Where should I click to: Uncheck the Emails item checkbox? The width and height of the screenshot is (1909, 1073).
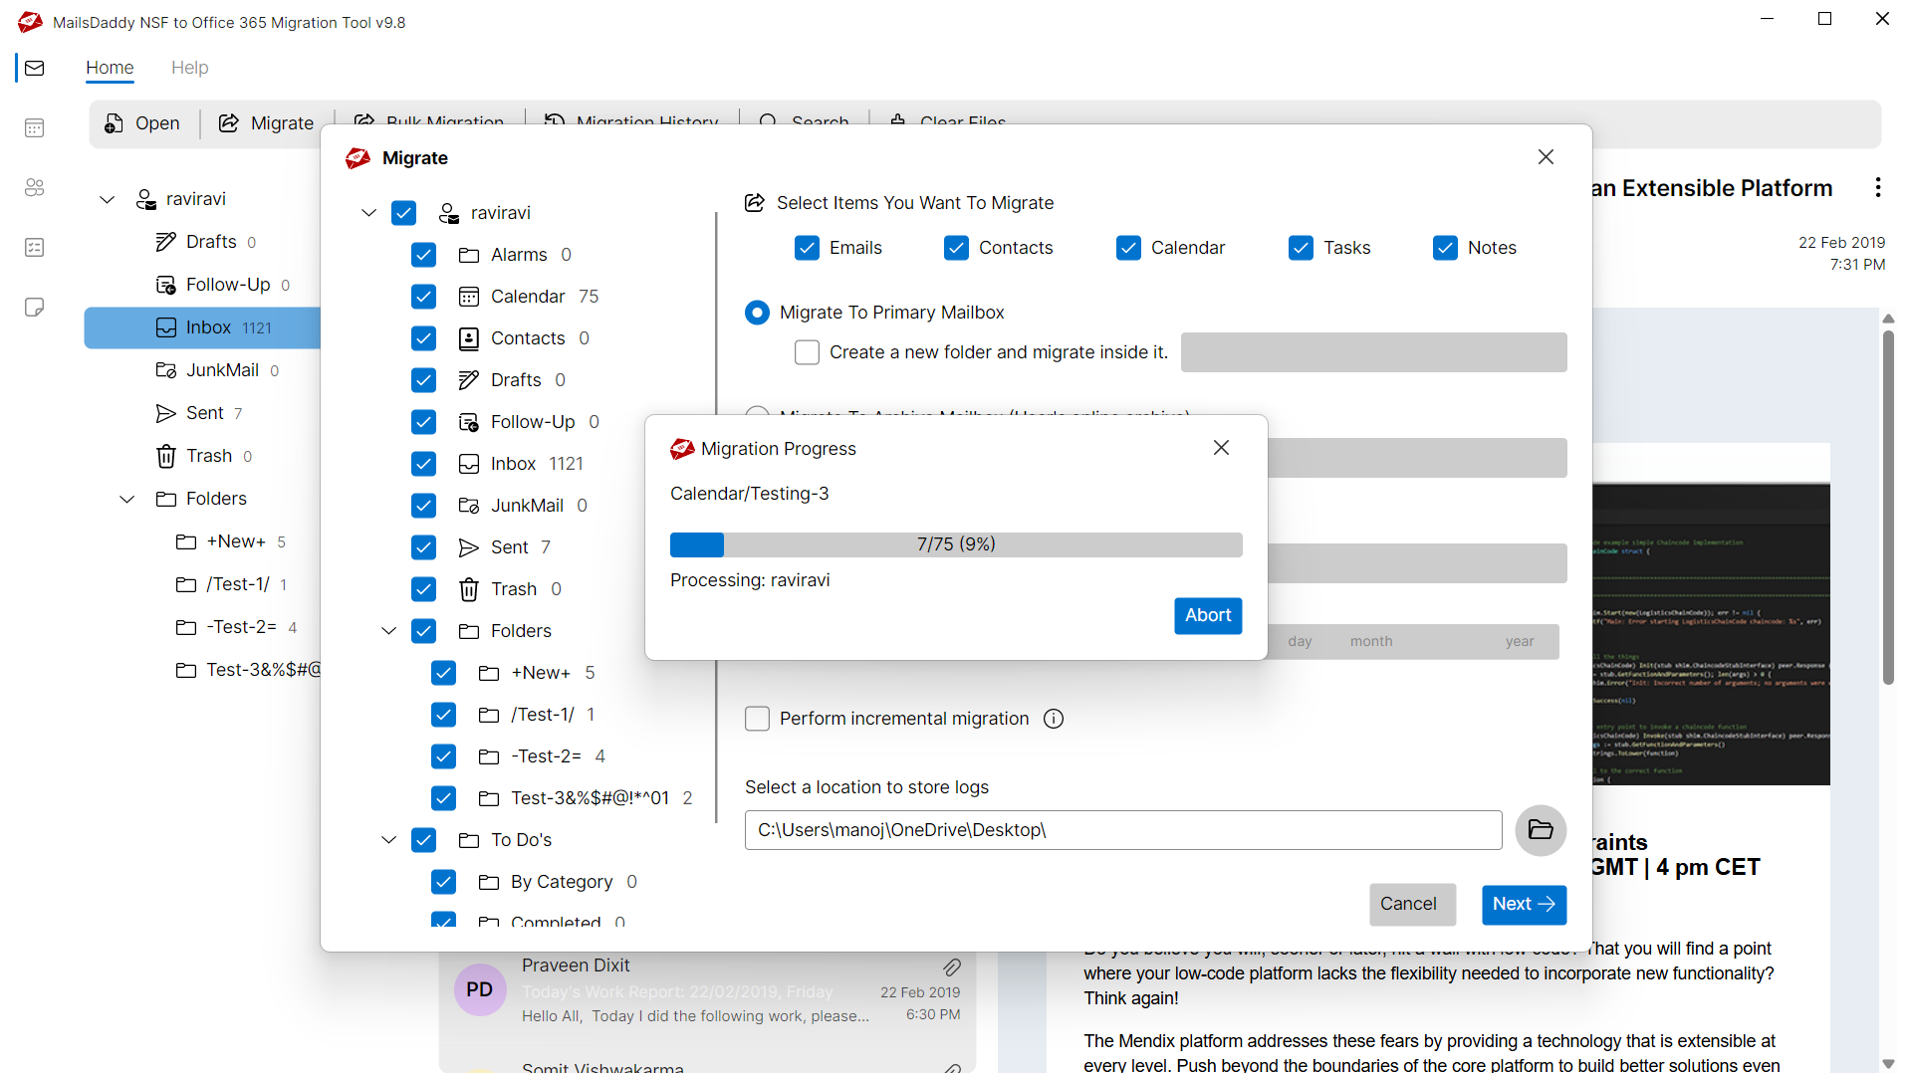point(807,248)
